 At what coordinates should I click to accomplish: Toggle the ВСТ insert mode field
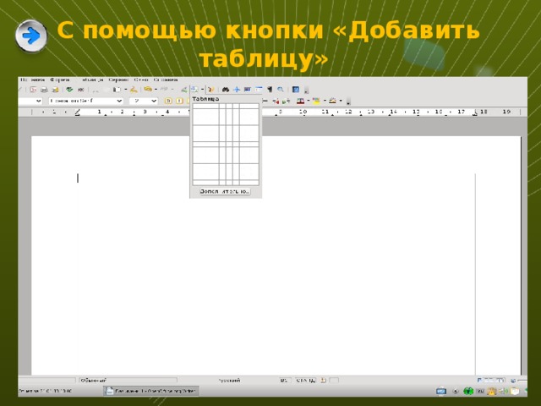point(284,381)
